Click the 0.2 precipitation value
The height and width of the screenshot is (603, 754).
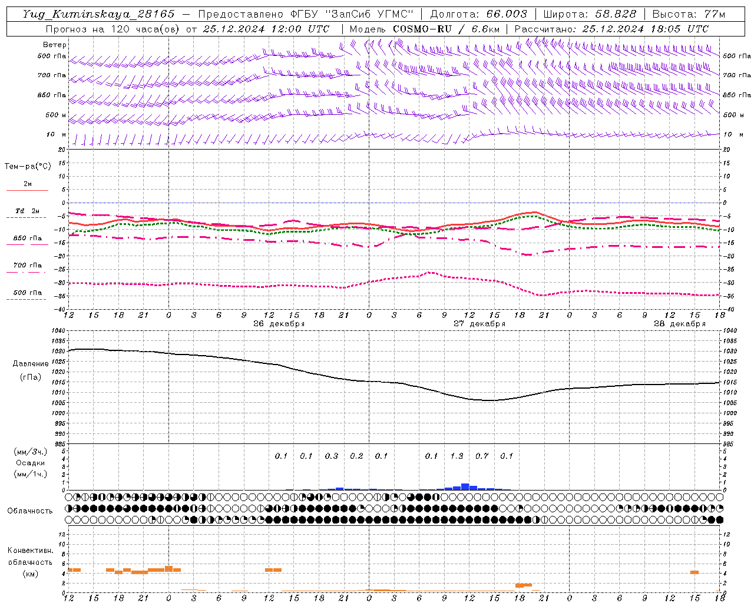pyautogui.click(x=356, y=456)
